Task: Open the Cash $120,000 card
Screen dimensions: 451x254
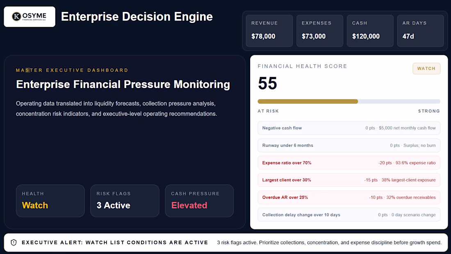Action: pos(370,31)
